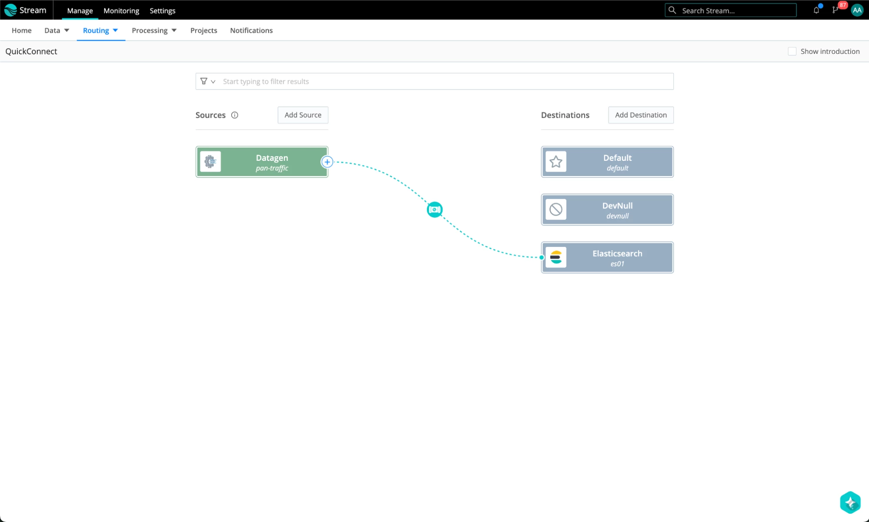The height and width of the screenshot is (522, 869).
Task: Expand the Processing dropdown menu
Action: (x=154, y=30)
